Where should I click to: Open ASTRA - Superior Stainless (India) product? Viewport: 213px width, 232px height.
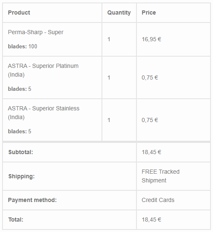pyautogui.click(x=44, y=113)
